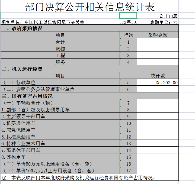Select the 1.副部（省）级及以上领导用车 row
Image resolution: width=195 pixels, height=184 pixels.
(60, 109)
